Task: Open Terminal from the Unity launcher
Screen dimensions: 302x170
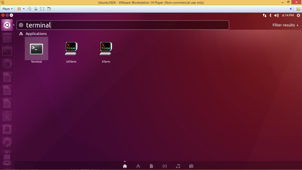Action: point(7,51)
